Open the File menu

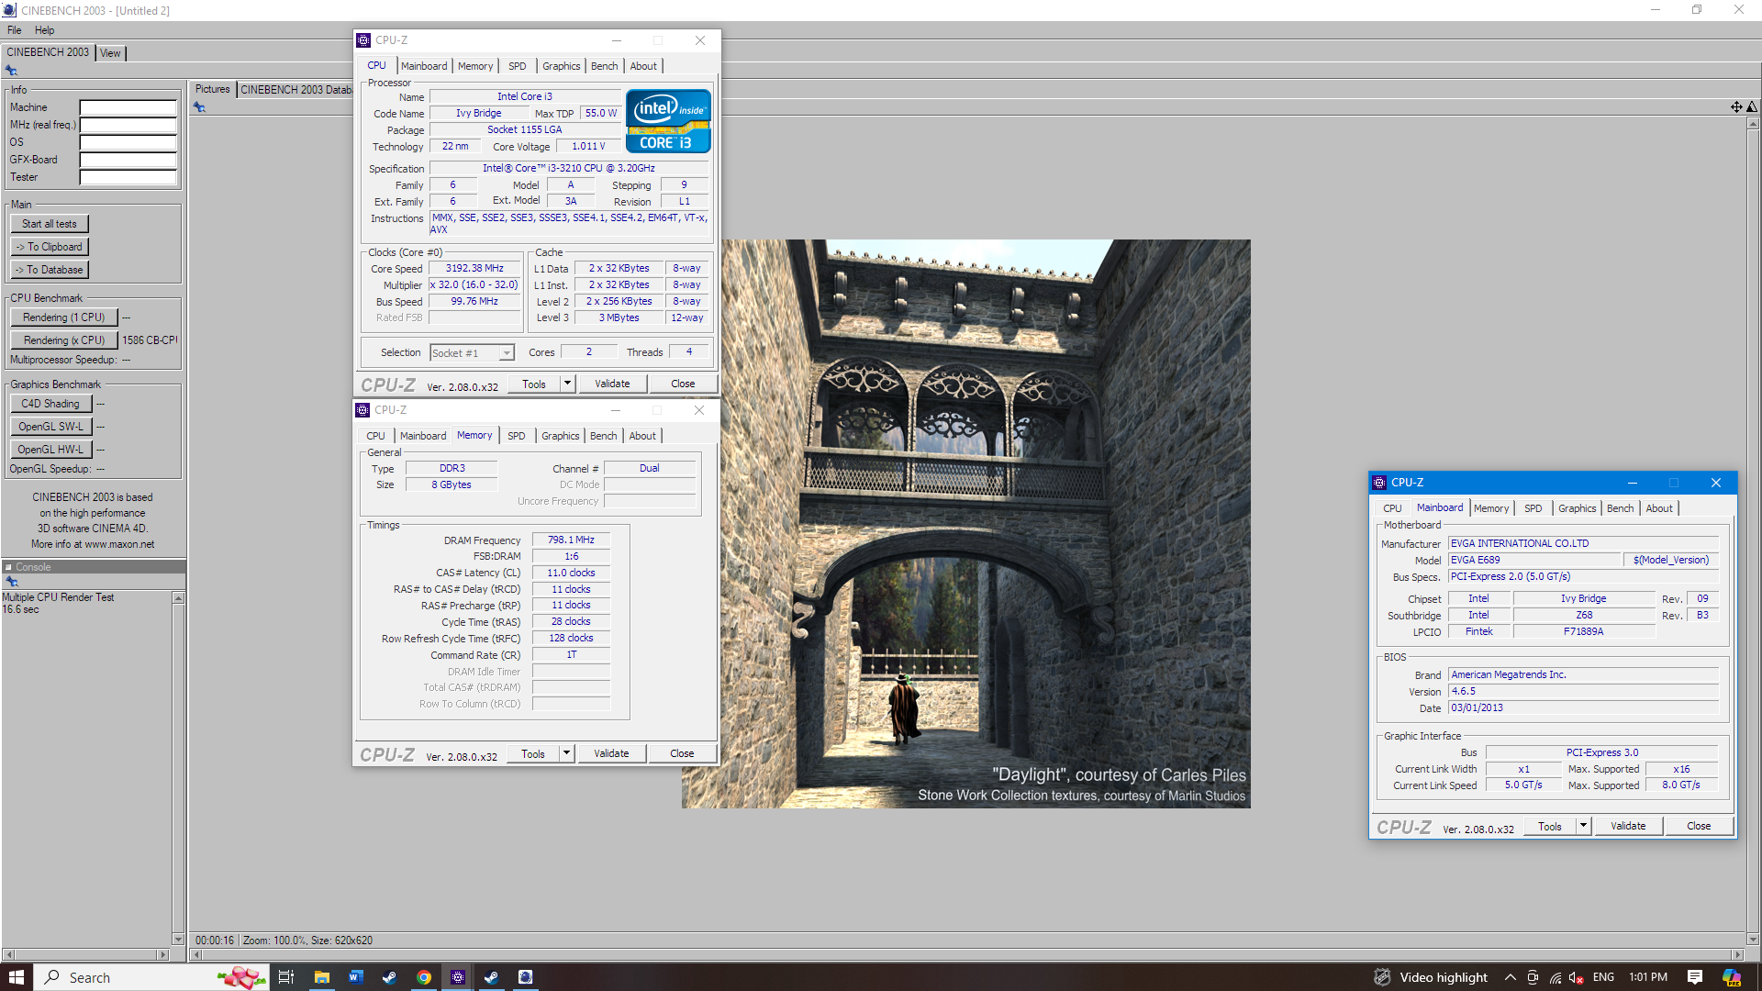15,30
